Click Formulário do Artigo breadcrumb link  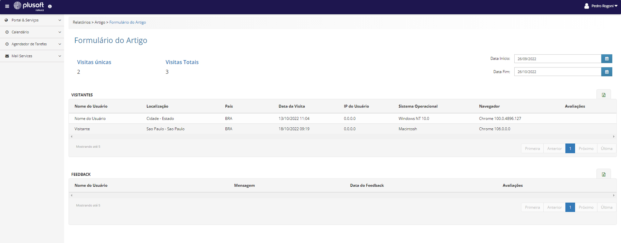[x=128, y=22]
